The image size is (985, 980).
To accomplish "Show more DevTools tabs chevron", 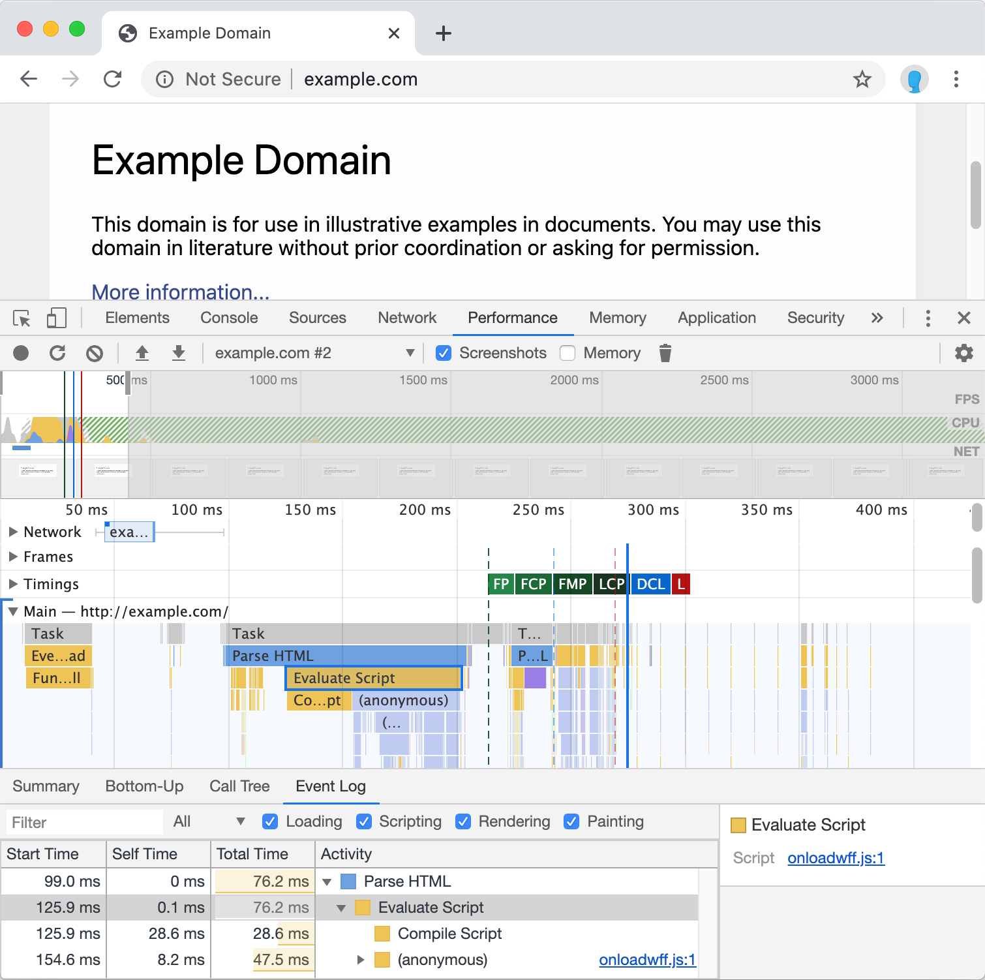I will coord(877,318).
